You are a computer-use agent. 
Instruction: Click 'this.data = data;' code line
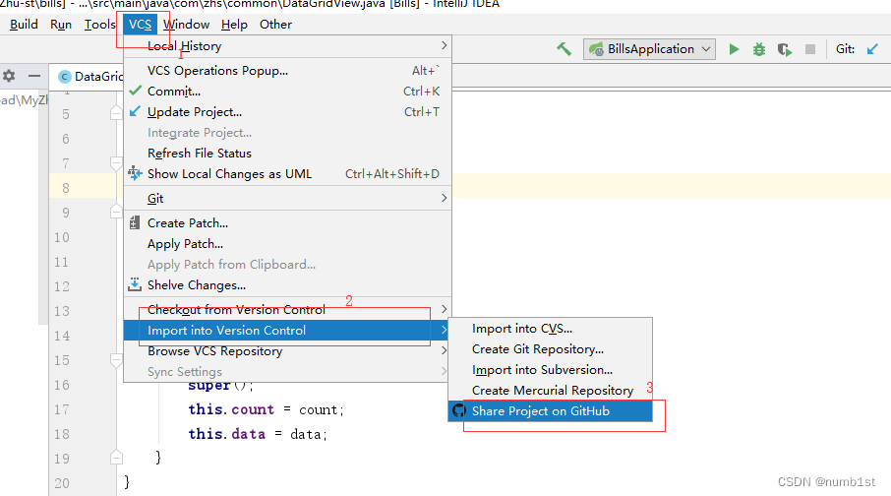pyautogui.click(x=258, y=434)
